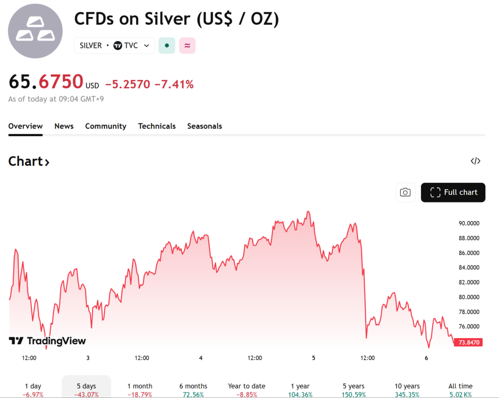This screenshot has height=398, width=499.
Task: Click the pink approximate-sign derived data icon
Action: point(187,45)
